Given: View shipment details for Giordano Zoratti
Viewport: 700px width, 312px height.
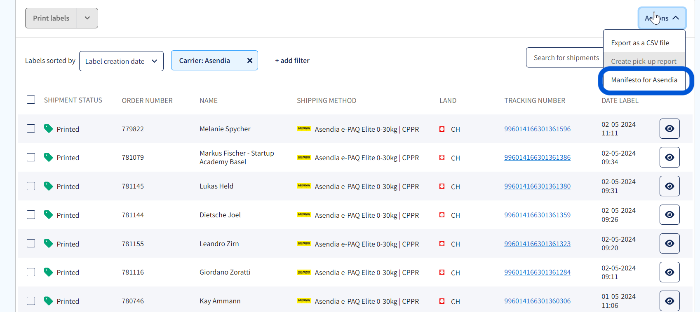Looking at the screenshot, I should click(x=669, y=272).
